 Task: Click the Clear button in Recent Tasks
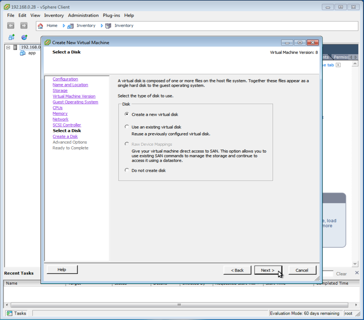342,274
